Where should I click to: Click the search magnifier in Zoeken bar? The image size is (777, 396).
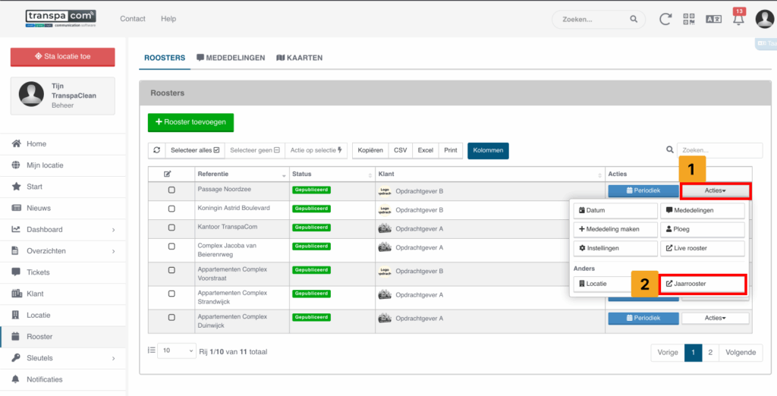(634, 19)
